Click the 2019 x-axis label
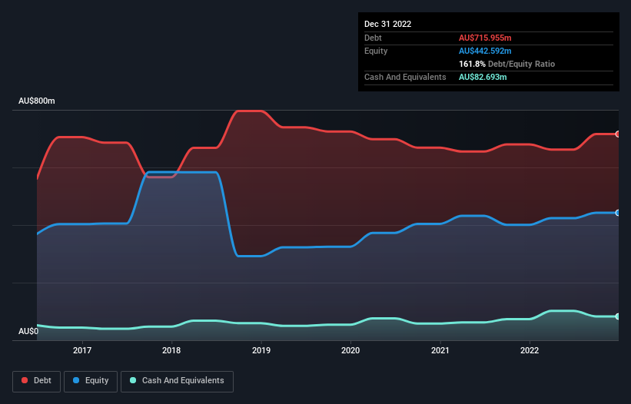This screenshot has width=631, height=404. (x=261, y=350)
